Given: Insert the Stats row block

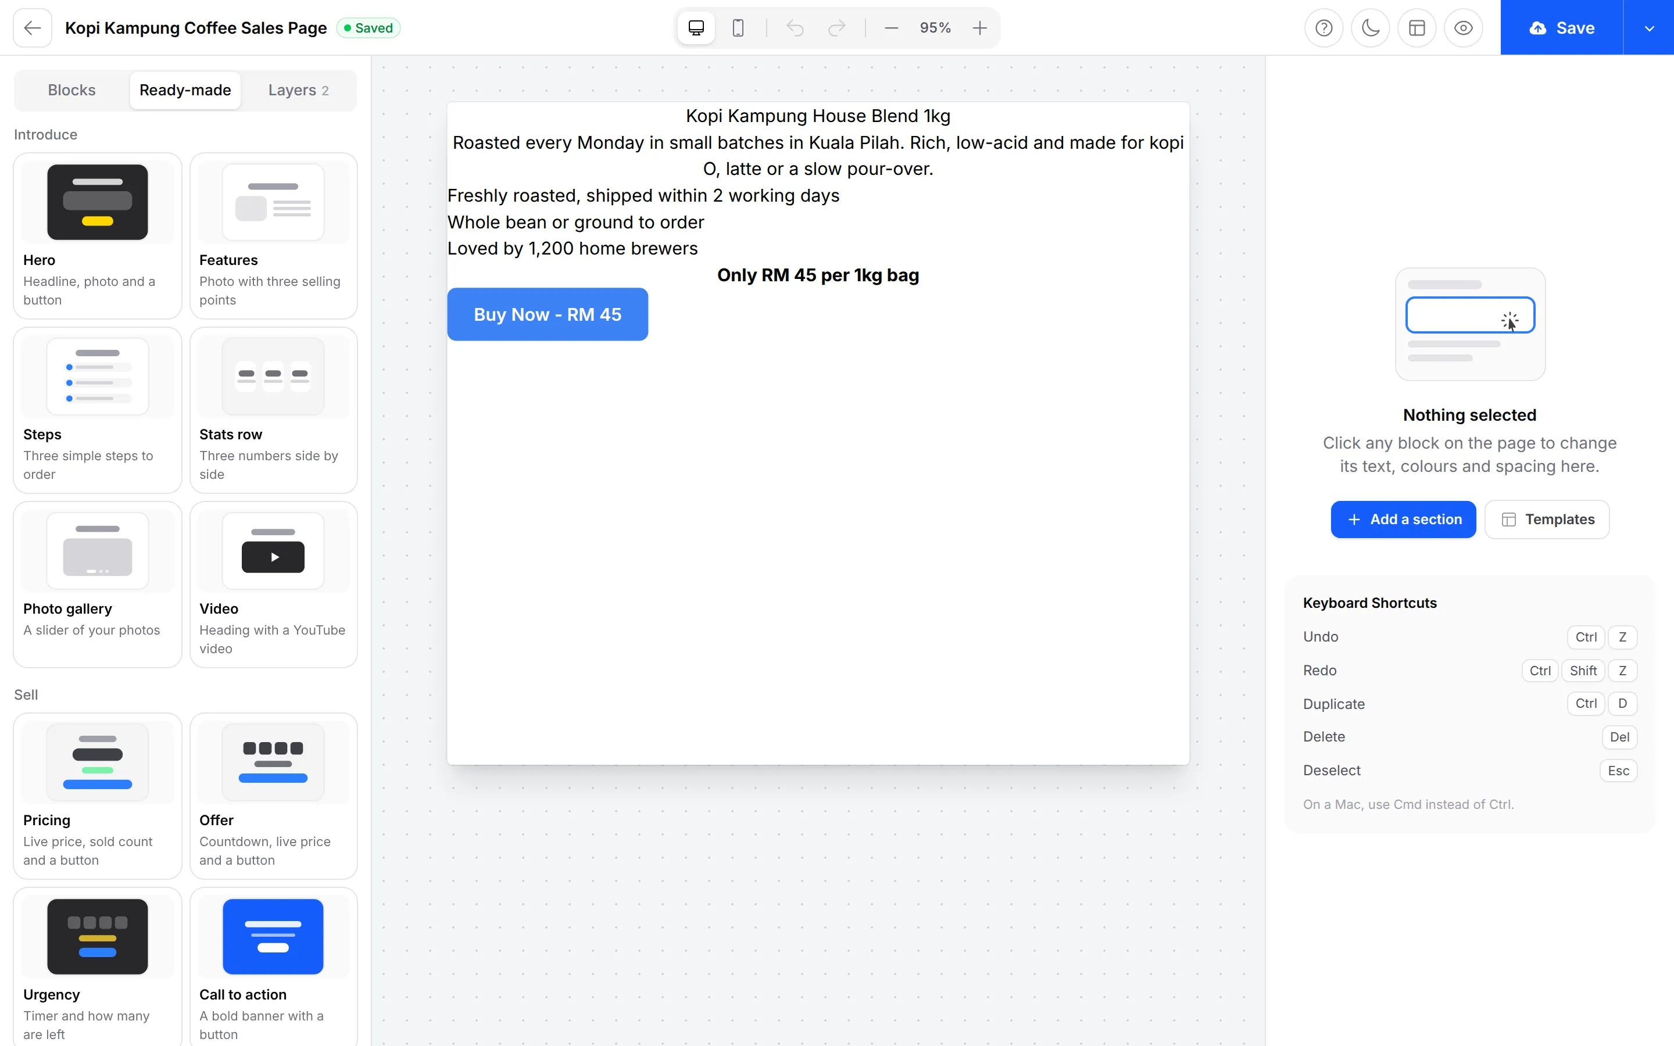Looking at the screenshot, I should click(273, 410).
